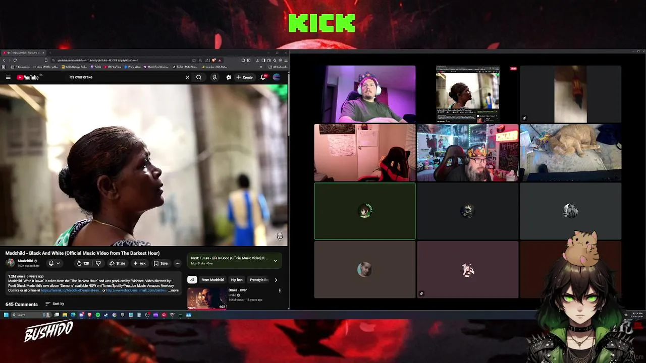Image resolution: width=646 pixels, height=363 pixels.
Task: Dislike the Madchild video
Action: click(98, 263)
